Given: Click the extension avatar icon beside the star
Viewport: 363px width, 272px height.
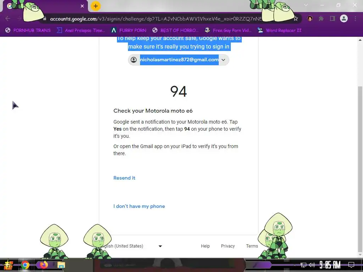Looking at the screenshot, I should click(x=310, y=18).
